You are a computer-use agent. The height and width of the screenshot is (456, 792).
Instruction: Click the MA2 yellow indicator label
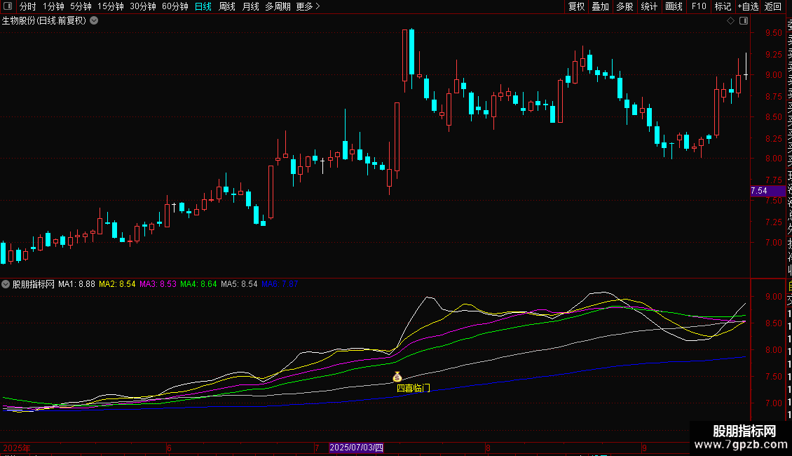click(x=117, y=285)
